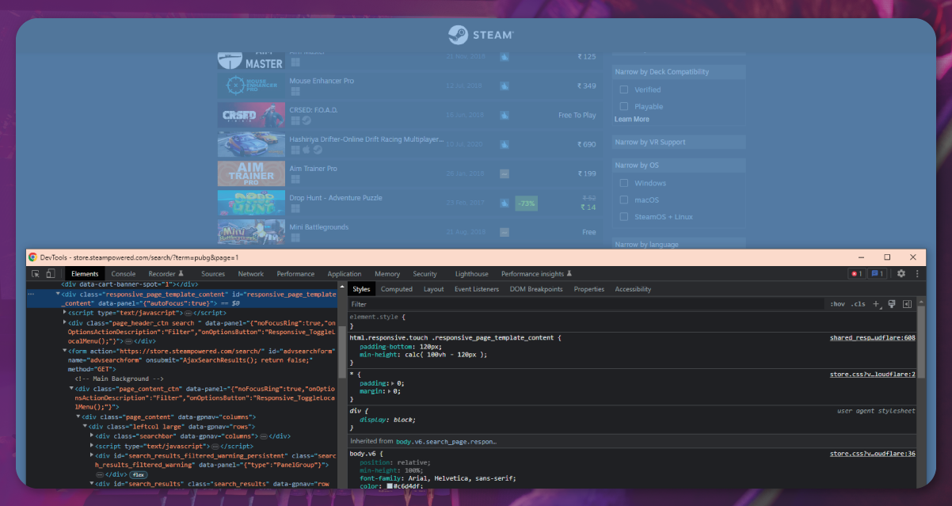Viewport: 952px width, 506px height.
Task: Toggle the .cls class editor button
Action: click(x=858, y=304)
